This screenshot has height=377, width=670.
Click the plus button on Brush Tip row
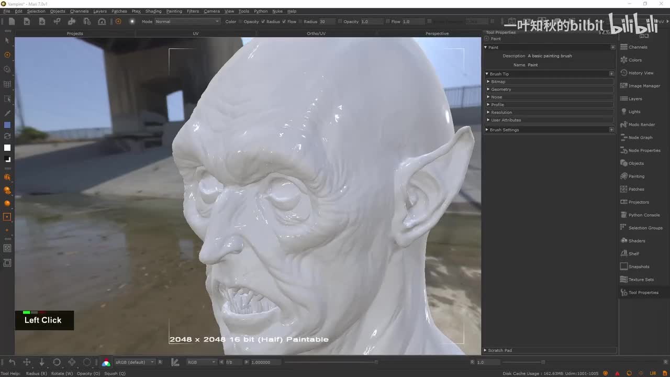tap(611, 74)
